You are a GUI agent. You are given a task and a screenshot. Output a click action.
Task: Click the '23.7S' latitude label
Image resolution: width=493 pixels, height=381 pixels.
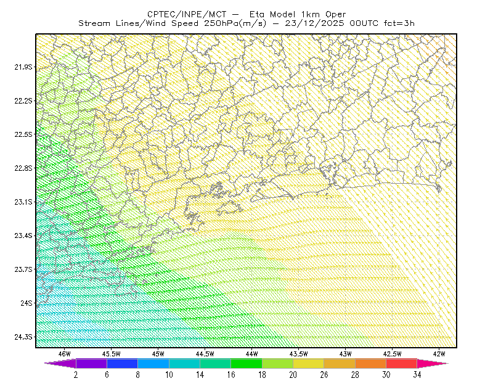pyautogui.click(x=23, y=269)
